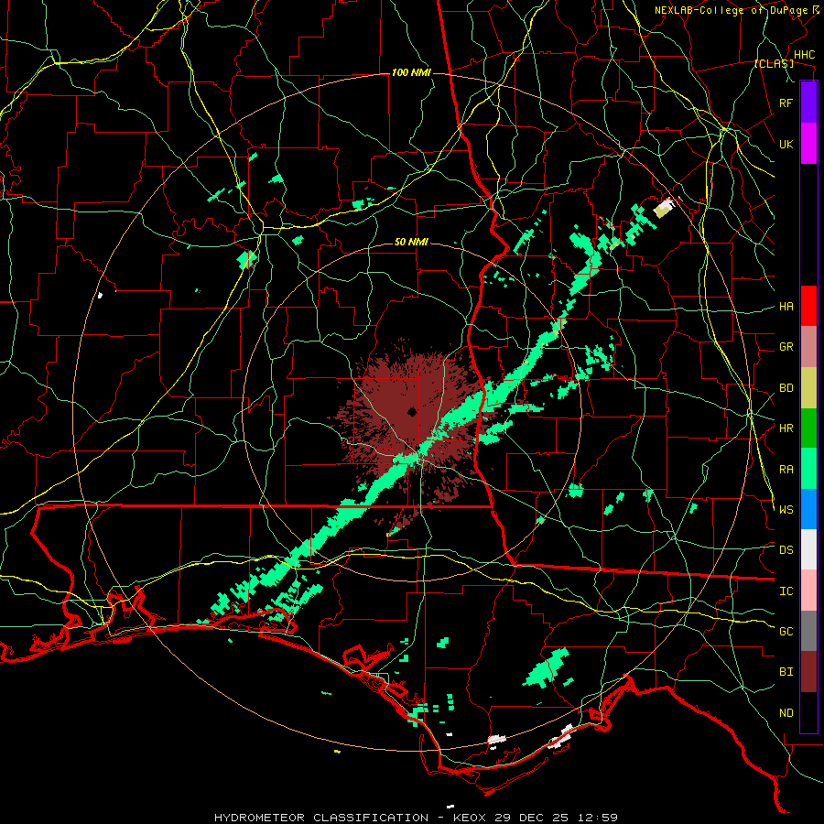Click the RF purple legend swatch
The height and width of the screenshot is (824, 824).
point(808,103)
